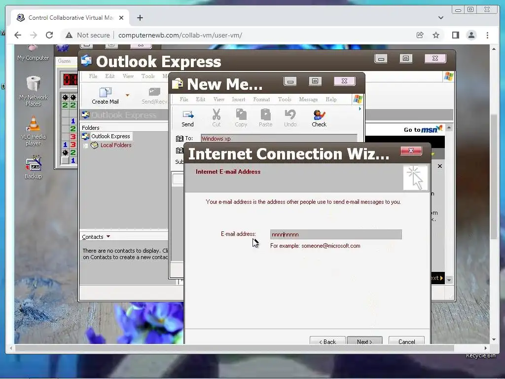Open My Computer desktop icon
The image size is (505, 379).
tap(33, 53)
